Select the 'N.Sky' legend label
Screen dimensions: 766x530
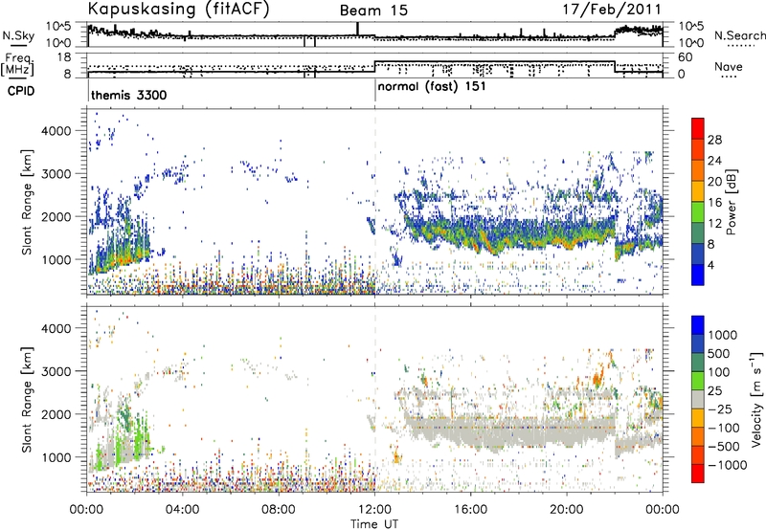18,35
